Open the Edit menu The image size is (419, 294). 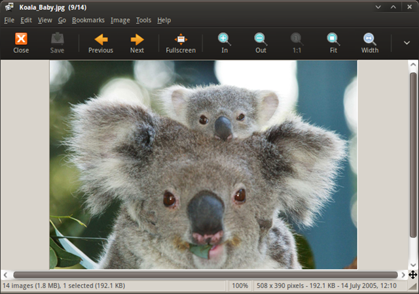pyautogui.click(x=26, y=20)
